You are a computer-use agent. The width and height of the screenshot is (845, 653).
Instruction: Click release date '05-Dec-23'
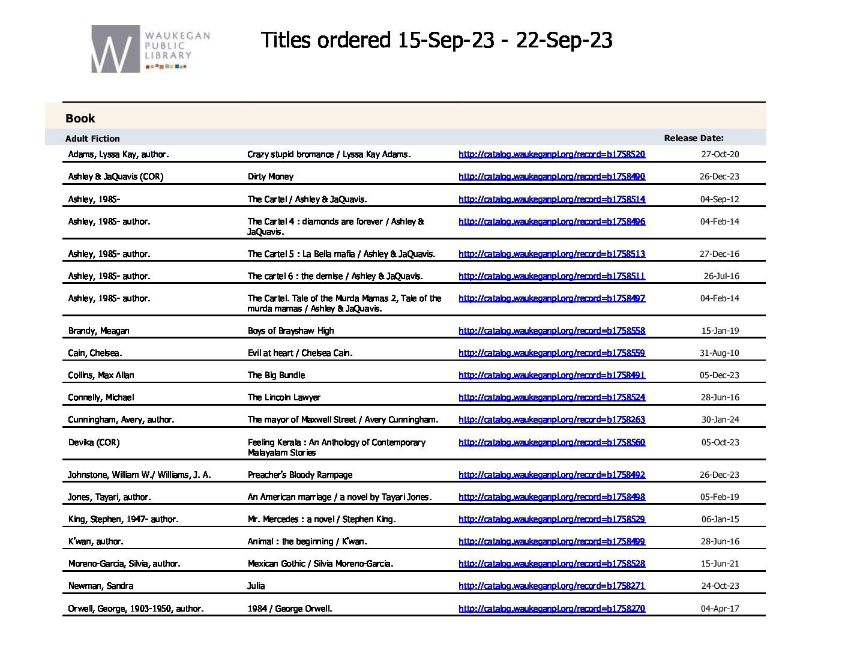(720, 375)
